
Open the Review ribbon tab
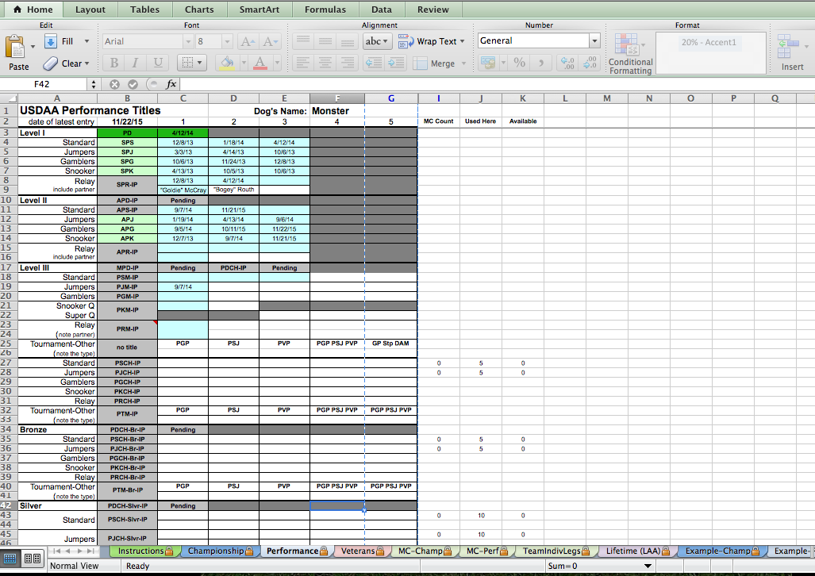433,10
